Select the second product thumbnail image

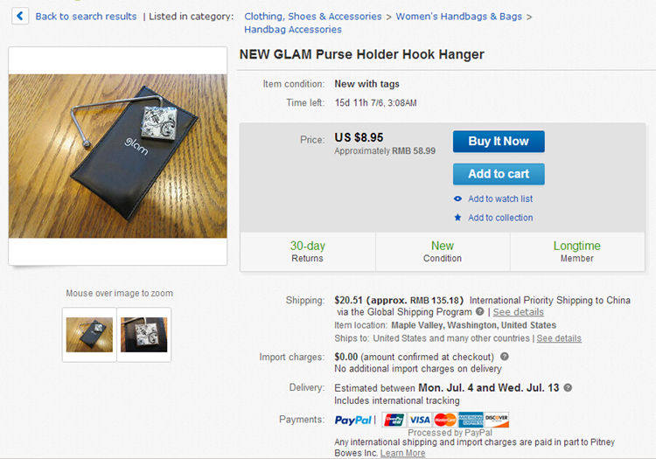[x=144, y=335]
